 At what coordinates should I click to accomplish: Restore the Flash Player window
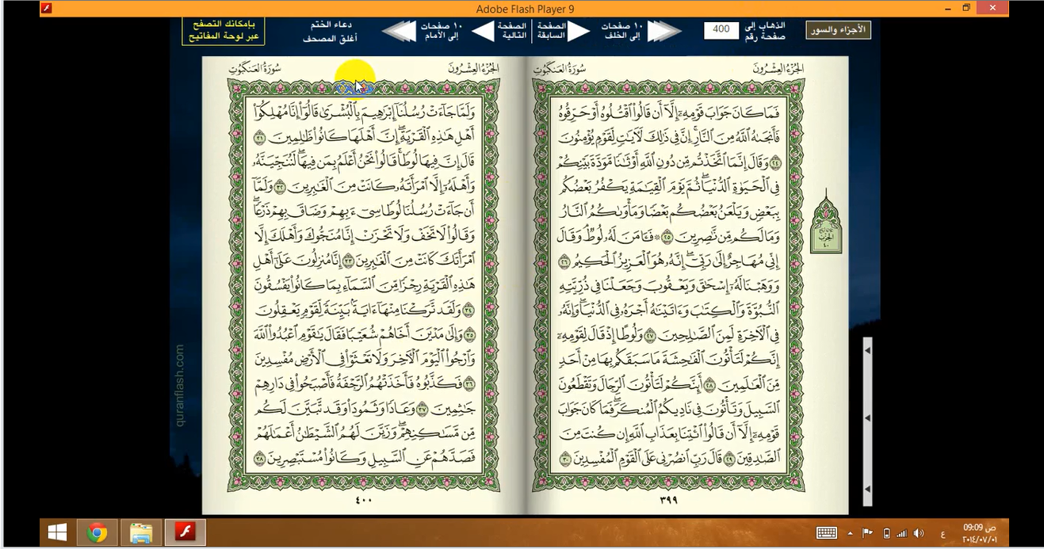[967, 8]
